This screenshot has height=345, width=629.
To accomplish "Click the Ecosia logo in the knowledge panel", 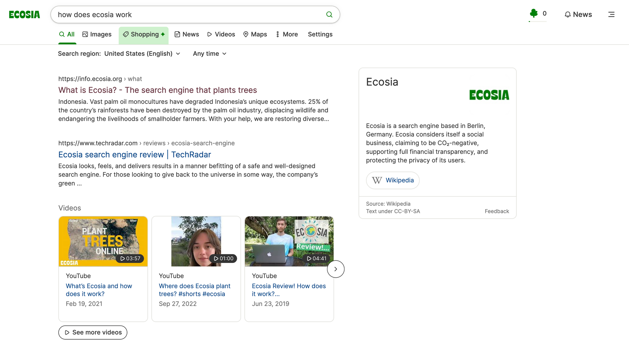I will [489, 95].
